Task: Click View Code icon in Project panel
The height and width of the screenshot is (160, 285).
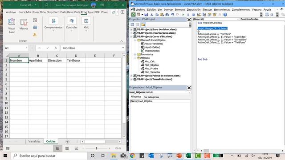Action: click(132, 25)
